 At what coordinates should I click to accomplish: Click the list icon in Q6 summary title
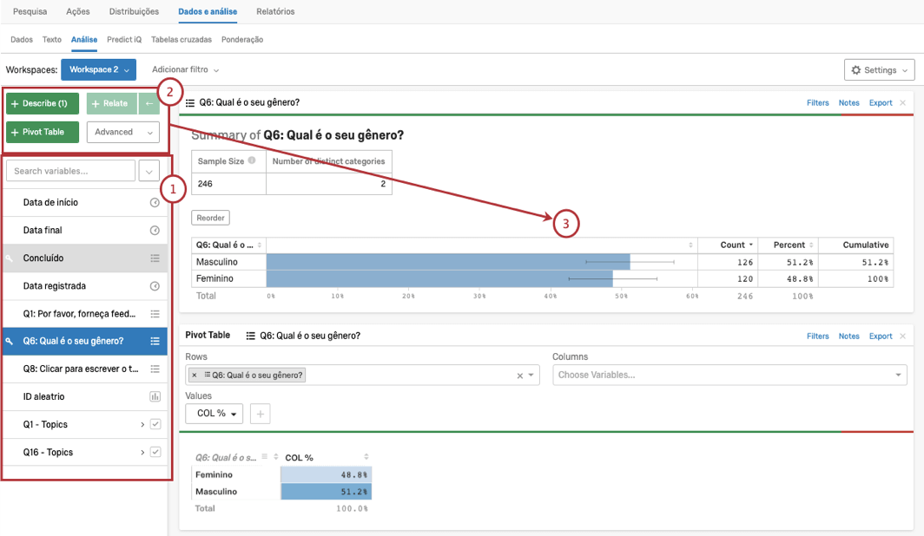189,103
